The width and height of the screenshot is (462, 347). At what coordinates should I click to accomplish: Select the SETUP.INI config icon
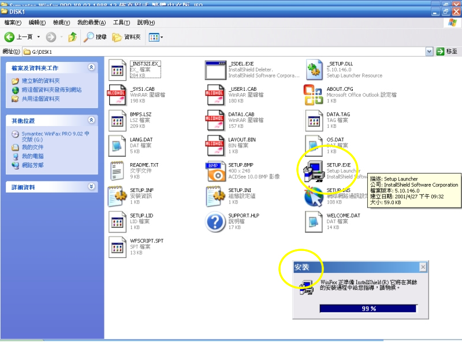[215, 196]
